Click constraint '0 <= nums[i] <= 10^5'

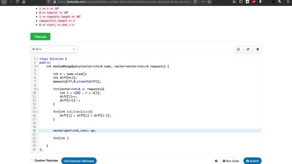(x=54, y=12)
